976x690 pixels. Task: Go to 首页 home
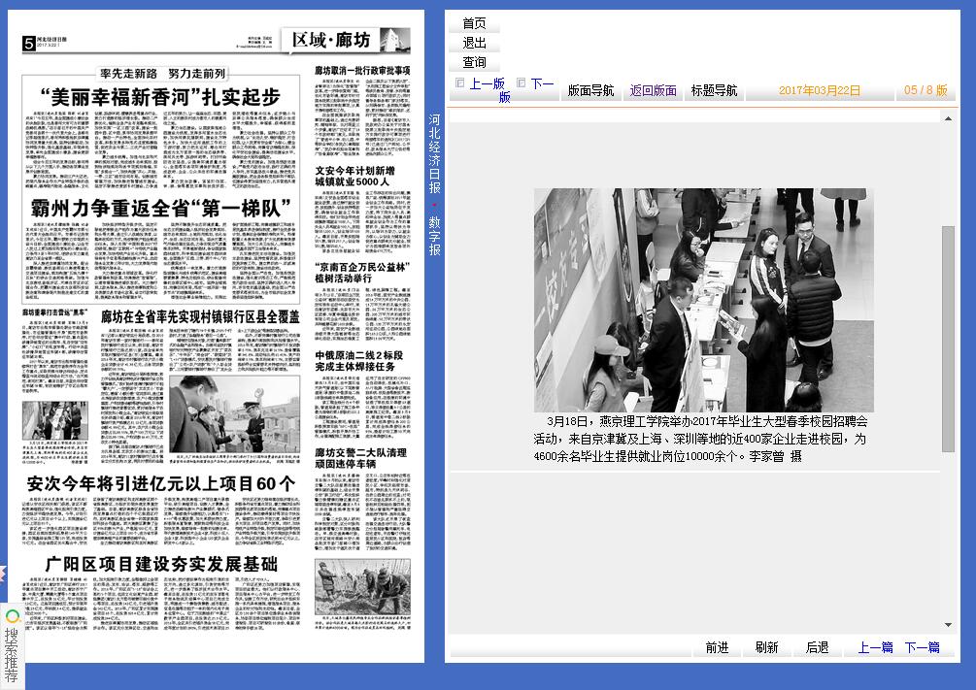pos(474,23)
